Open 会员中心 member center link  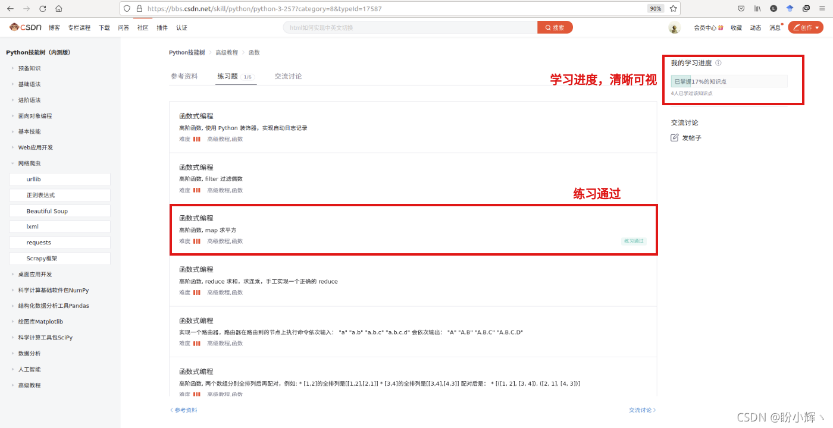coord(708,28)
